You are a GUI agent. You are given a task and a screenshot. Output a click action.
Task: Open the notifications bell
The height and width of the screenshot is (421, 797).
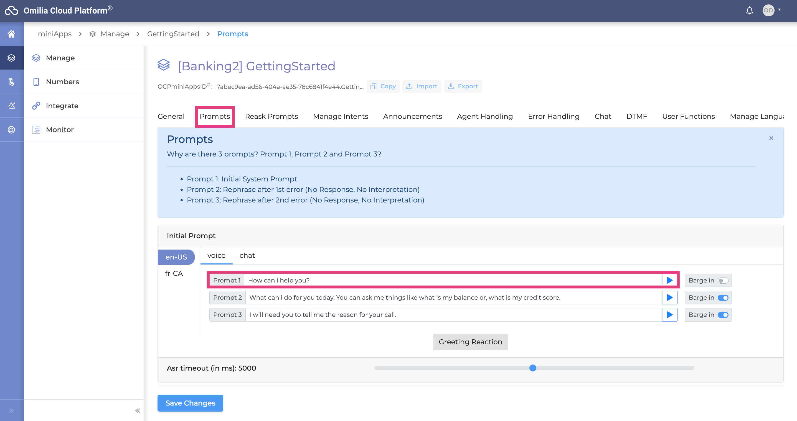click(x=749, y=11)
